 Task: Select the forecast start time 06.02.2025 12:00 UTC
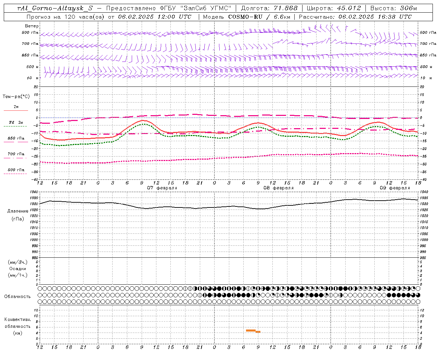[x=155, y=17]
